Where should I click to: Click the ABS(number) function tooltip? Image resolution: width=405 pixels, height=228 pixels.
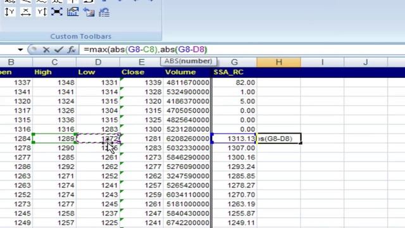(189, 61)
